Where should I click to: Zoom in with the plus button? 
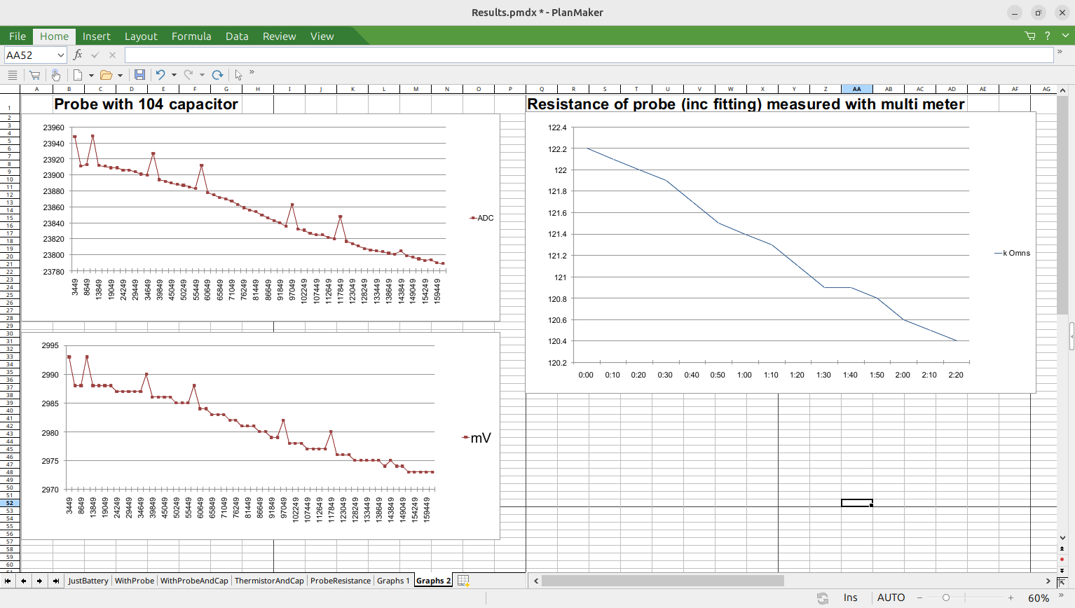1011,597
